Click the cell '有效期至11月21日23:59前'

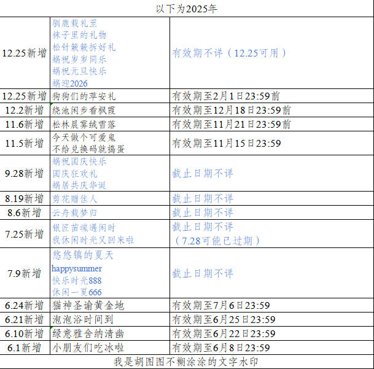pos(232,124)
